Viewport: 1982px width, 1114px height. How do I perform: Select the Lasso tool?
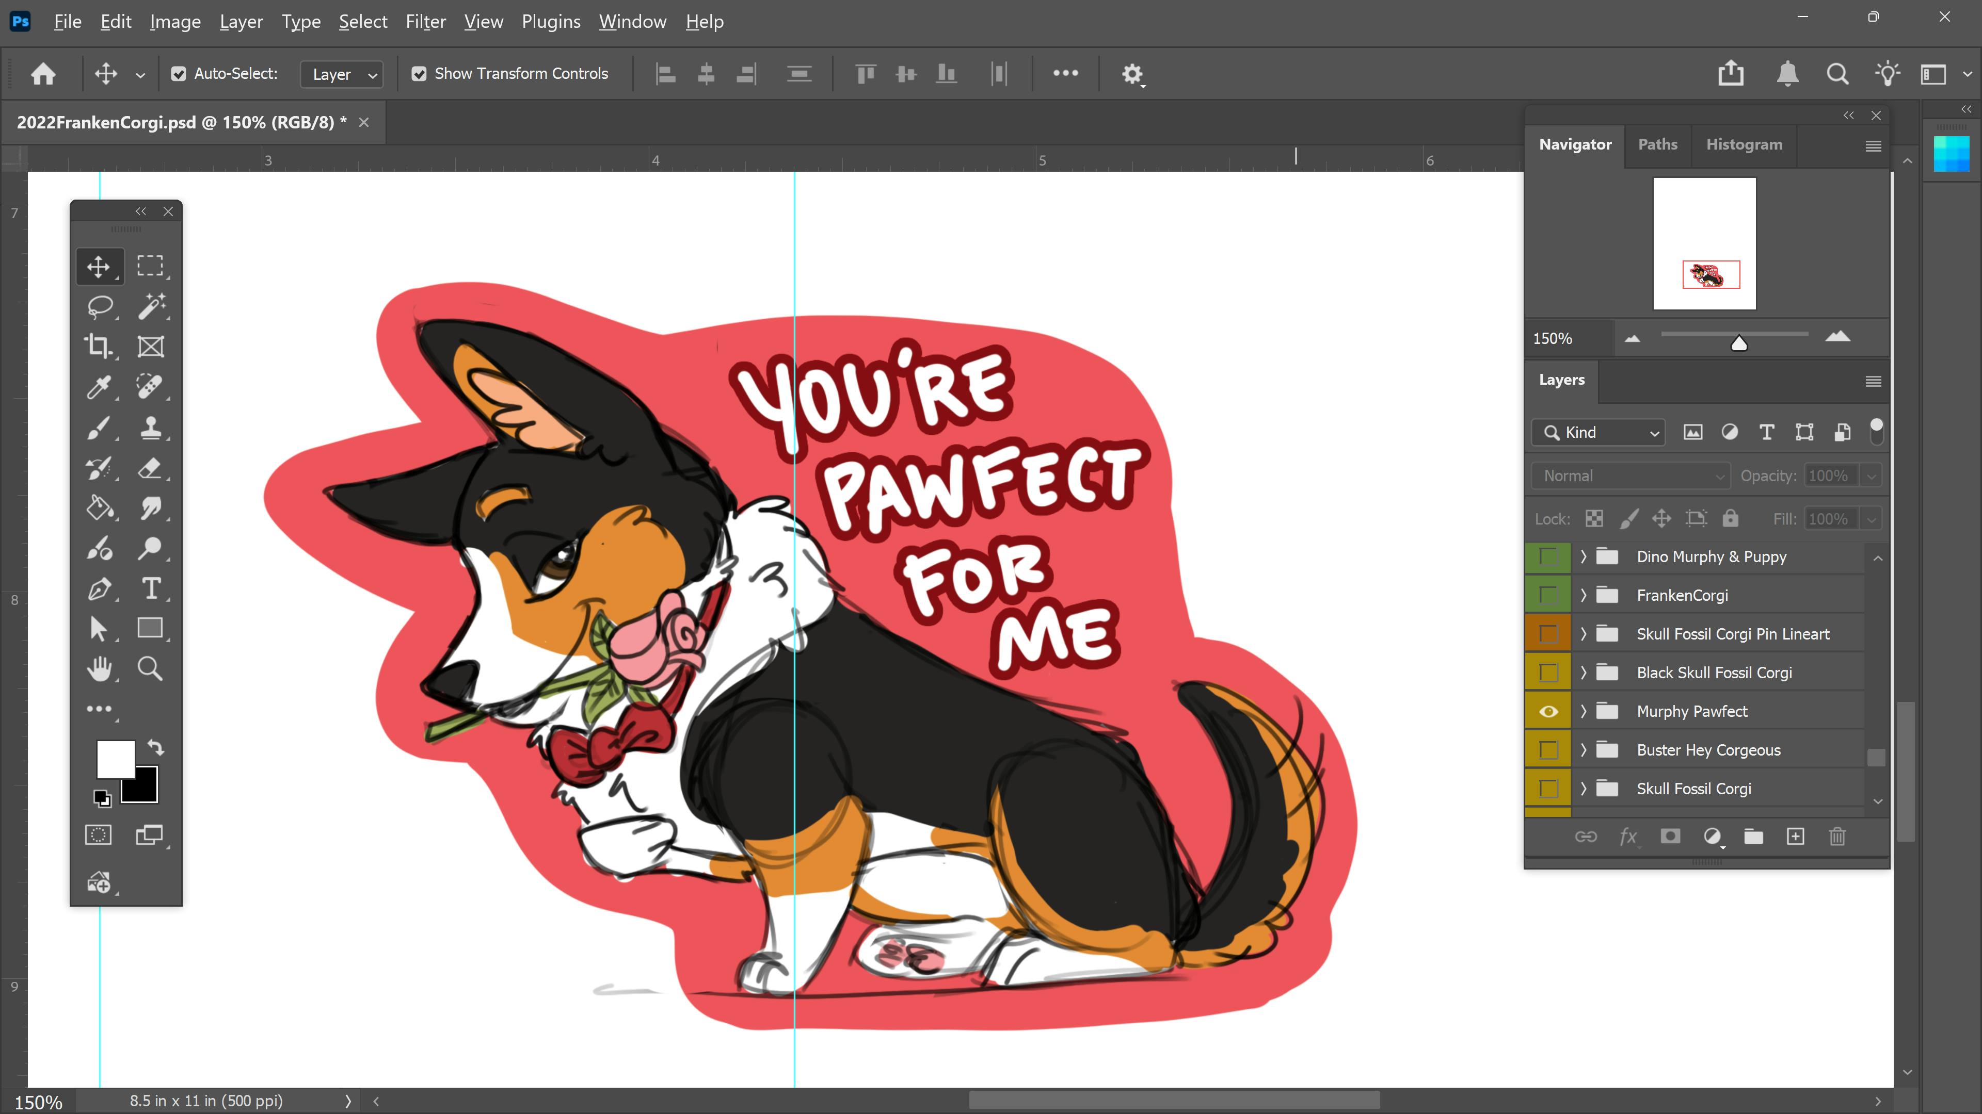[x=99, y=307]
